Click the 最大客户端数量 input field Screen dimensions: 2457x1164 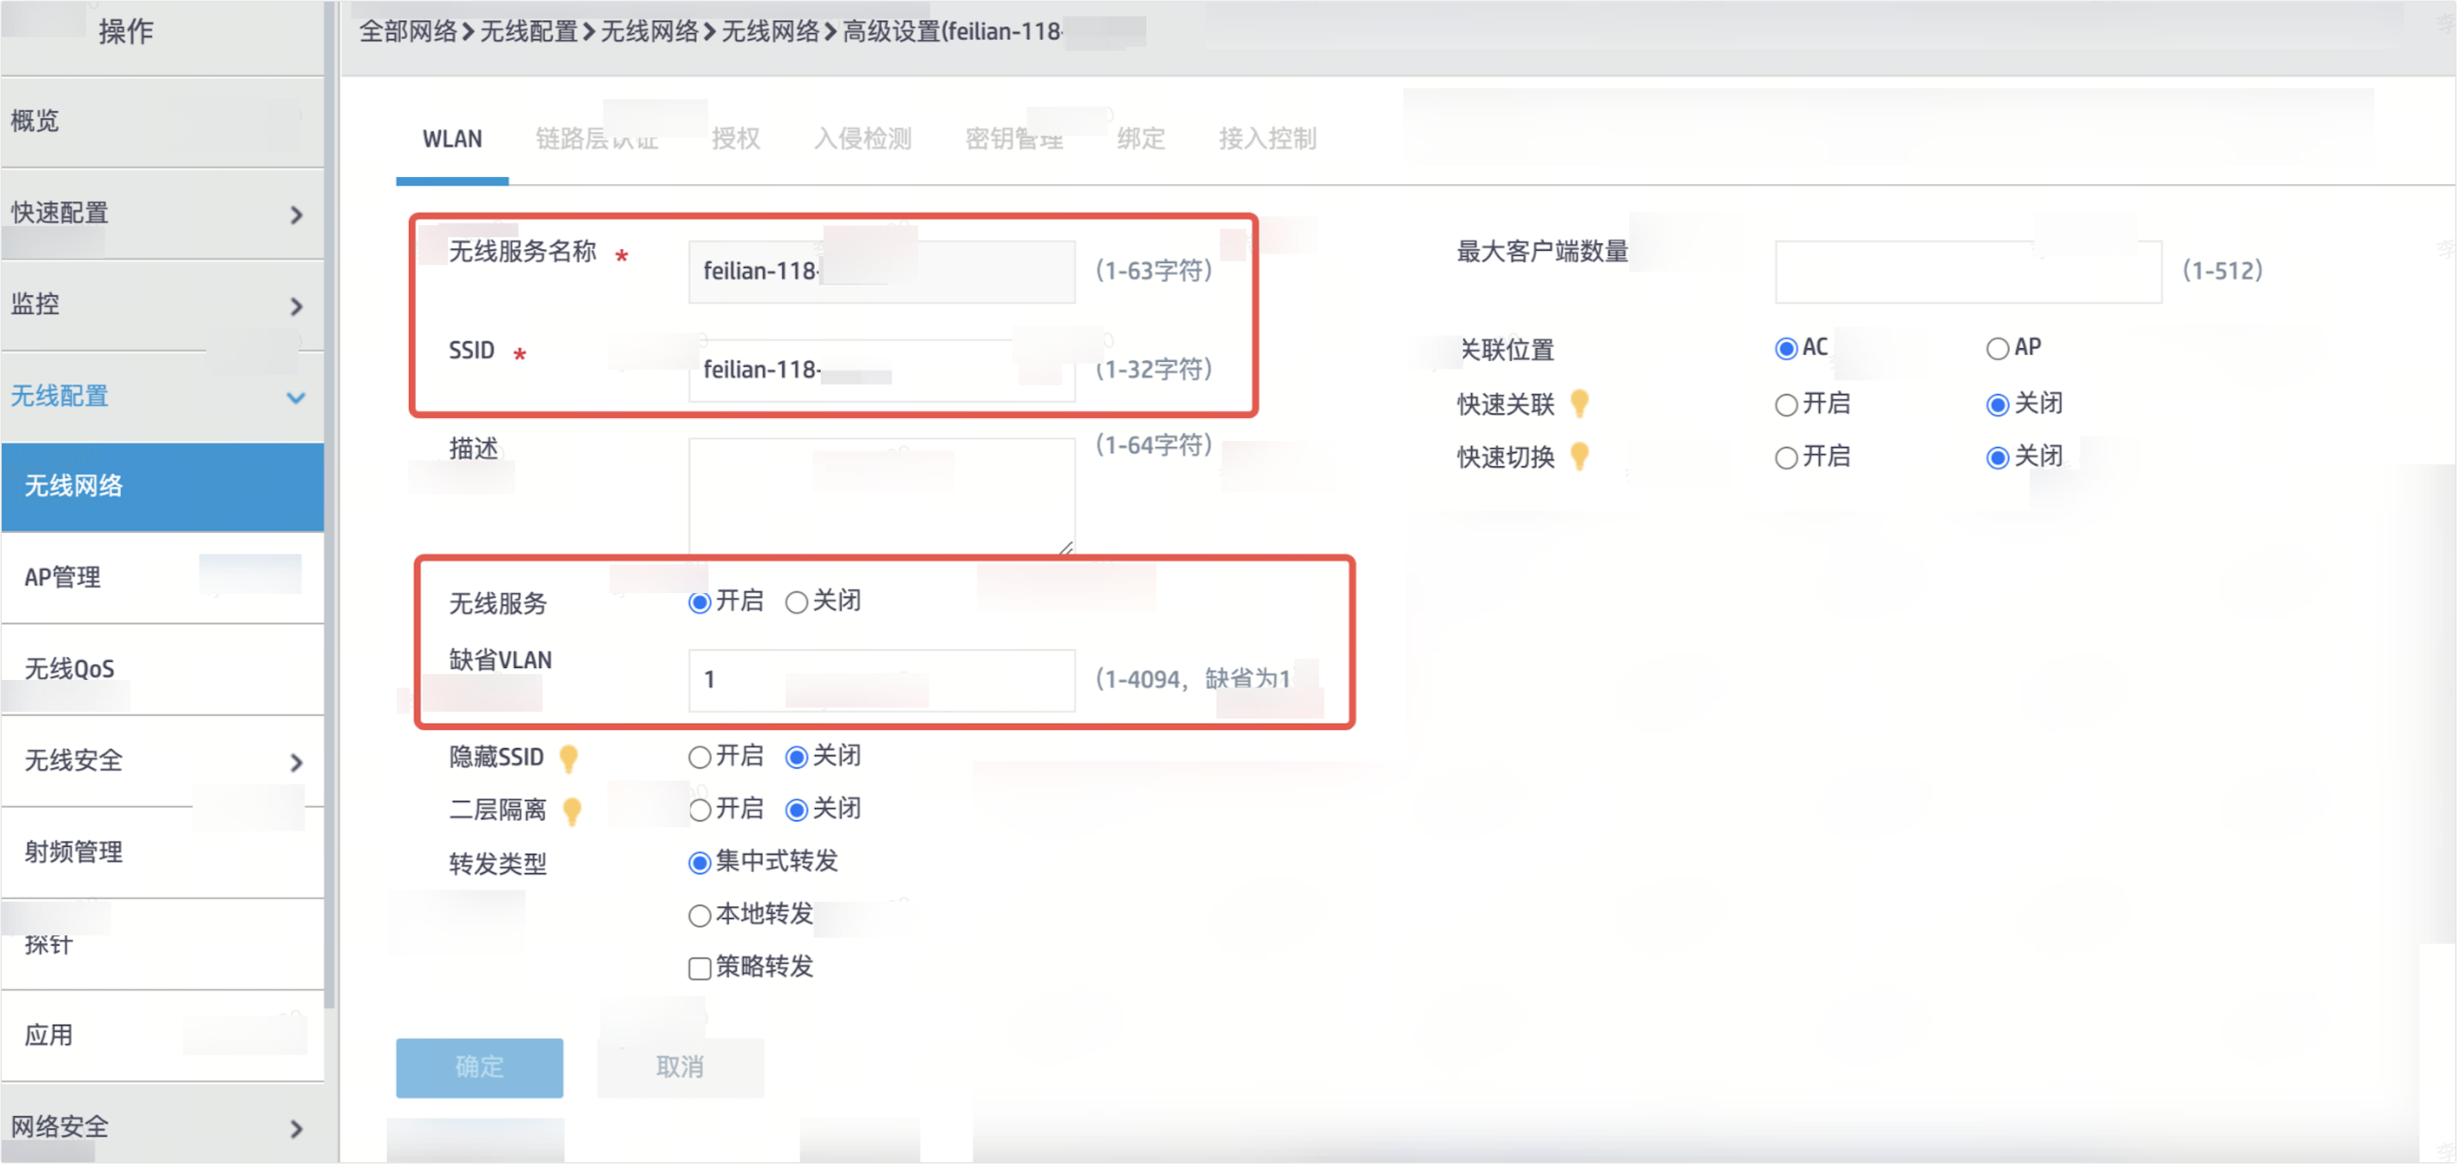1968,272
